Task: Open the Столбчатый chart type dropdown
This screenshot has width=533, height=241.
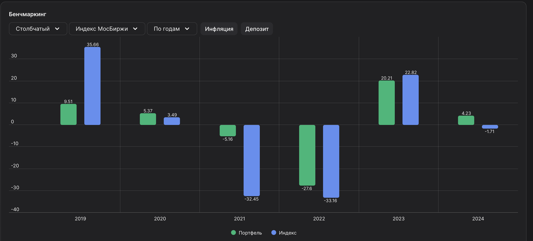Action: tap(38, 29)
